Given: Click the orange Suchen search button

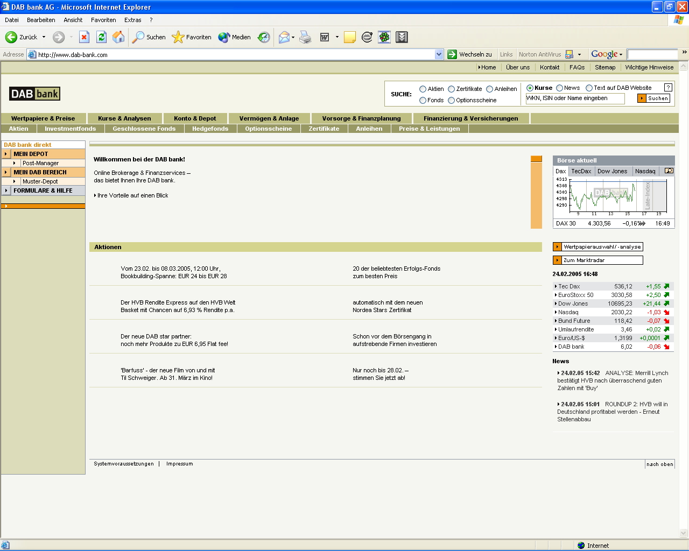Looking at the screenshot, I should (x=653, y=98).
